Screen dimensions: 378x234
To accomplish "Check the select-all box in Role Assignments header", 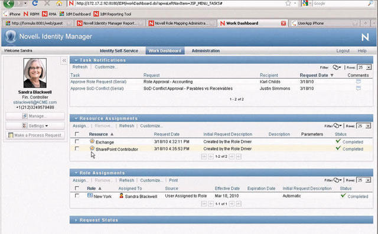I will coord(77,188).
